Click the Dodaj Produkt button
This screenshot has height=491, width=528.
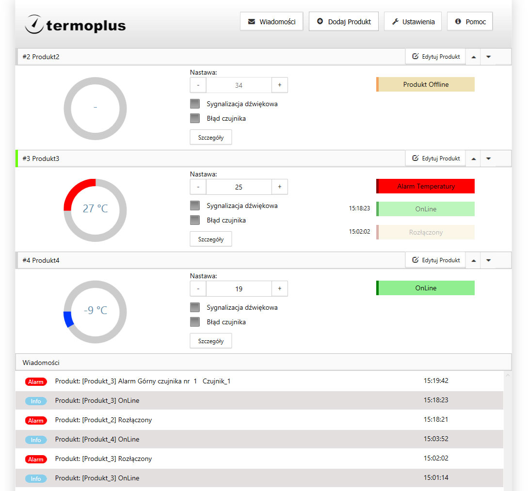point(343,22)
